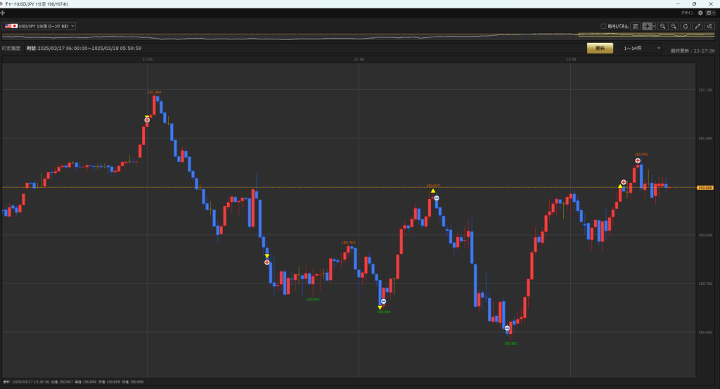720x389 pixels.
Task: Open the technical indicator settings icon
Action: point(709,26)
